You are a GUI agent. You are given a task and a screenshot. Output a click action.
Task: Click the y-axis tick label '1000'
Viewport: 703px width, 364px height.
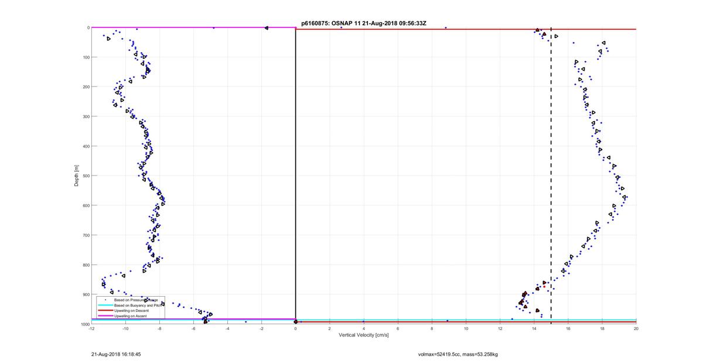click(x=85, y=324)
